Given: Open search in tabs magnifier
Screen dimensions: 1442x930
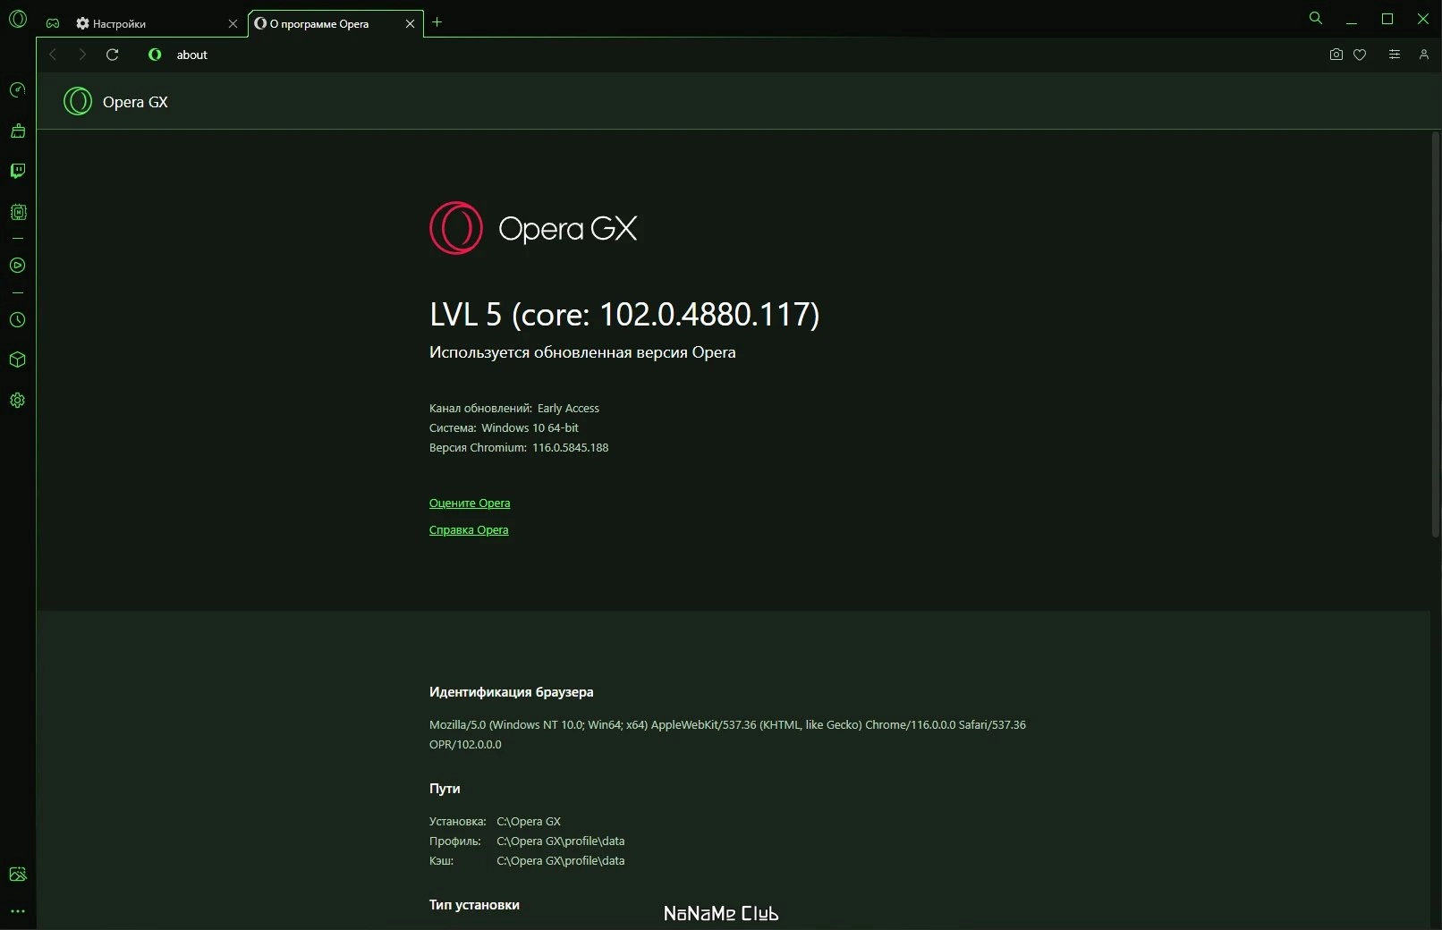Looking at the screenshot, I should pyautogui.click(x=1315, y=18).
